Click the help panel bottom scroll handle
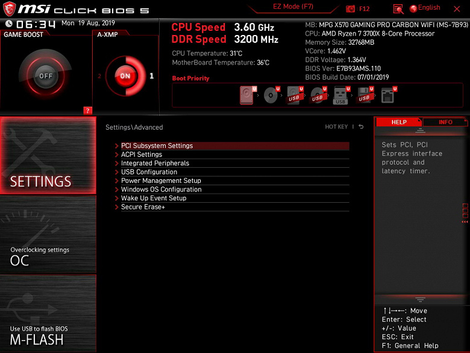 (x=420, y=299)
